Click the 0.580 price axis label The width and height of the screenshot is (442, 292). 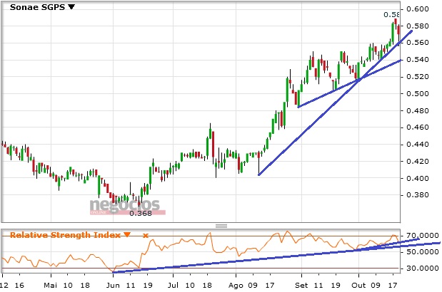pos(418,26)
